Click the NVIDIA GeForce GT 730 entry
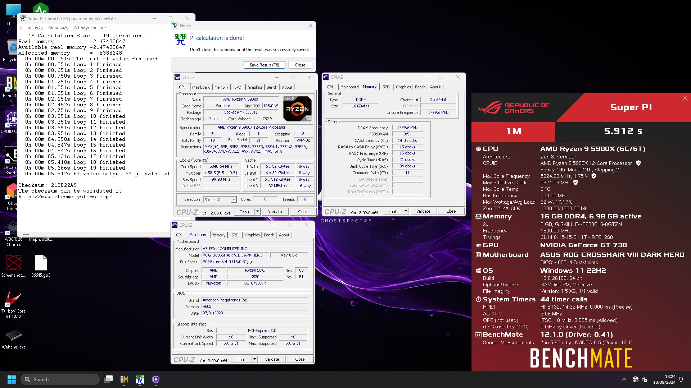This screenshot has width=691, height=388. (583, 245)
